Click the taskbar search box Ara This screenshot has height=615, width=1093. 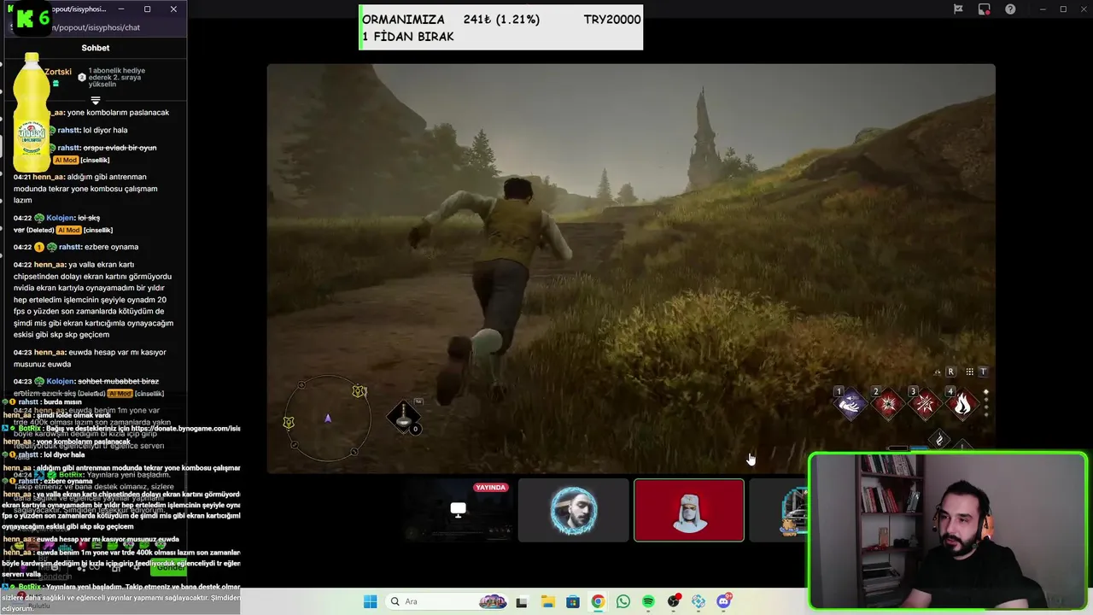tap(447, 601)
